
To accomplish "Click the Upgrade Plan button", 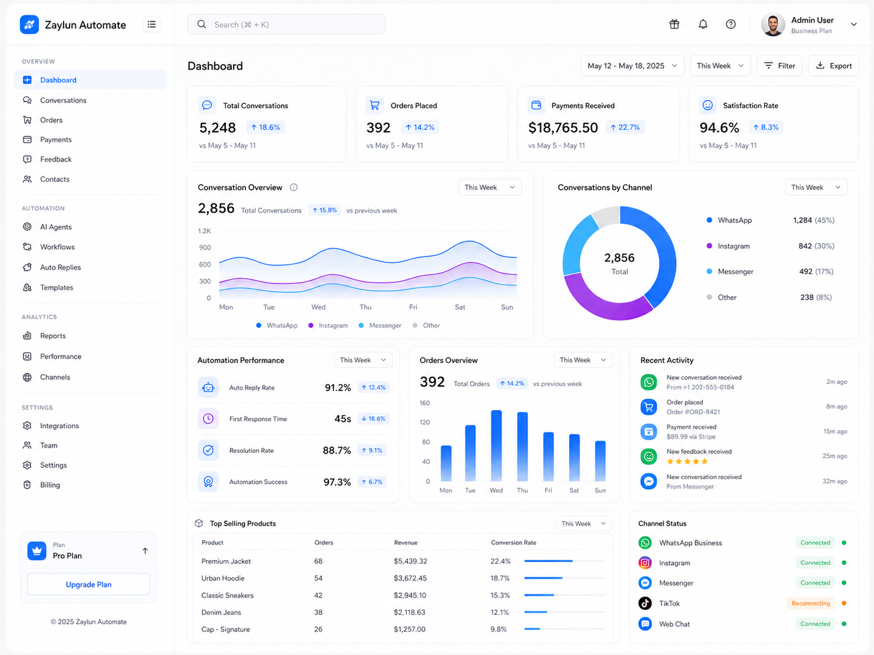I will click(89, 584).
